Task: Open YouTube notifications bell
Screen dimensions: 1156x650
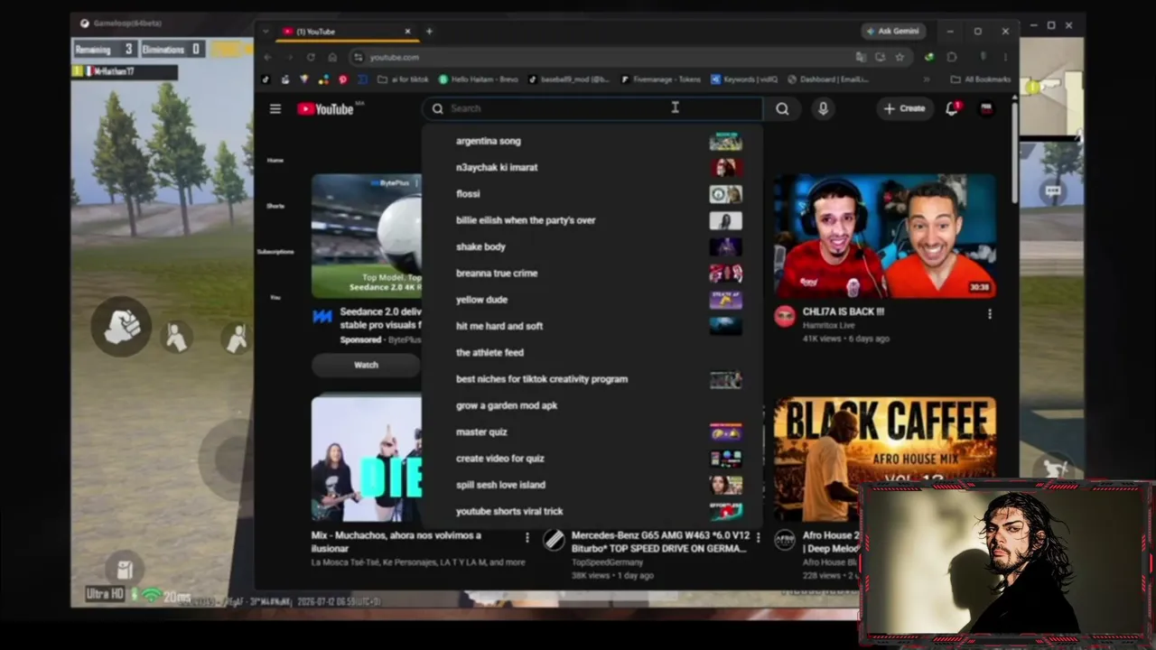Action: coord(952,109)
